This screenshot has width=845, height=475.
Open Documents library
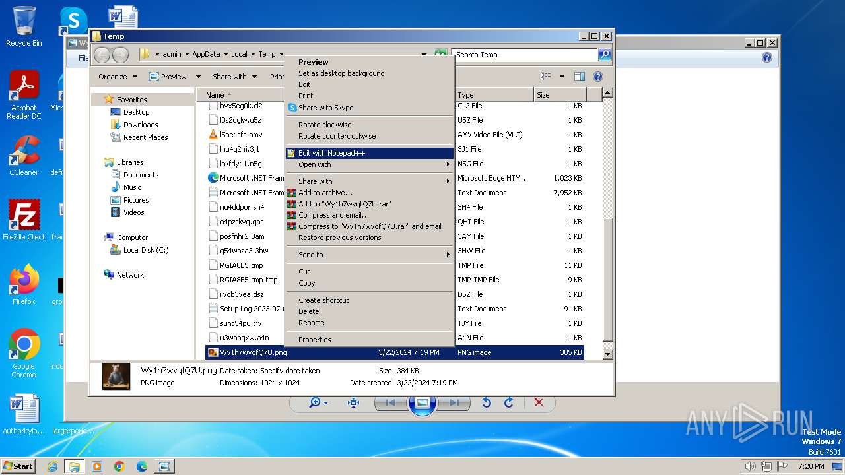(141, 175)
